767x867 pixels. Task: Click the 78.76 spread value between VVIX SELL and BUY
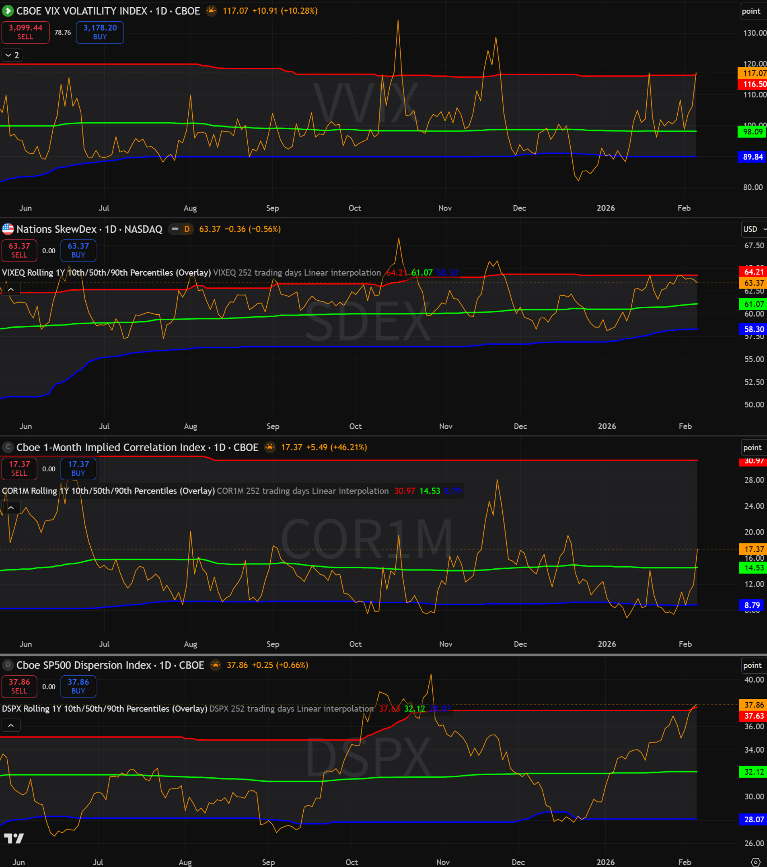coord(63,32)
